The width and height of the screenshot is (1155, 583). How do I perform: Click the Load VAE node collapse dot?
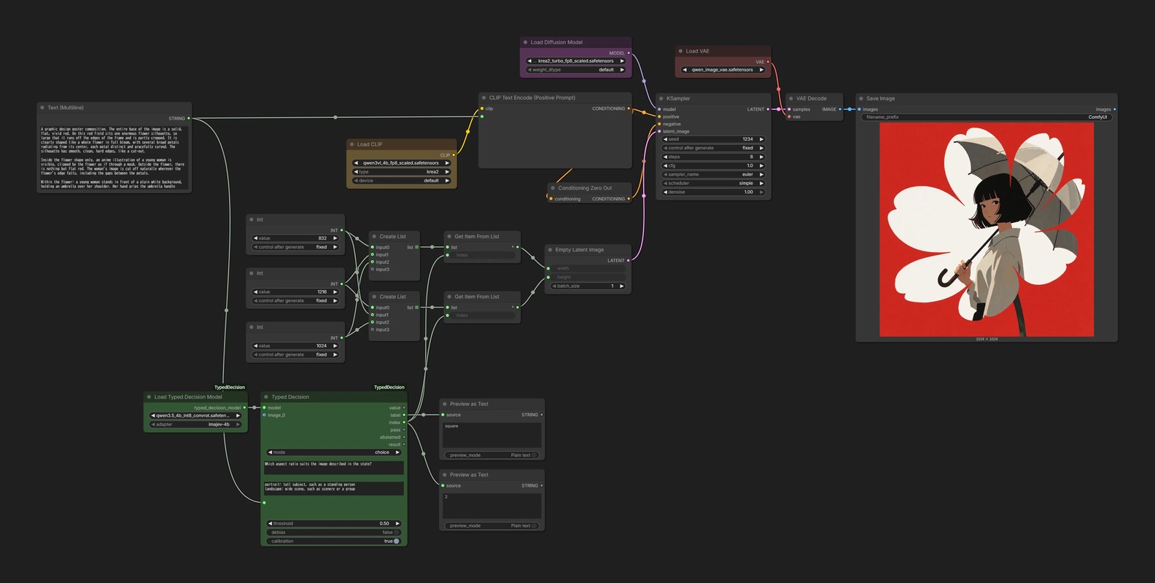680,51
